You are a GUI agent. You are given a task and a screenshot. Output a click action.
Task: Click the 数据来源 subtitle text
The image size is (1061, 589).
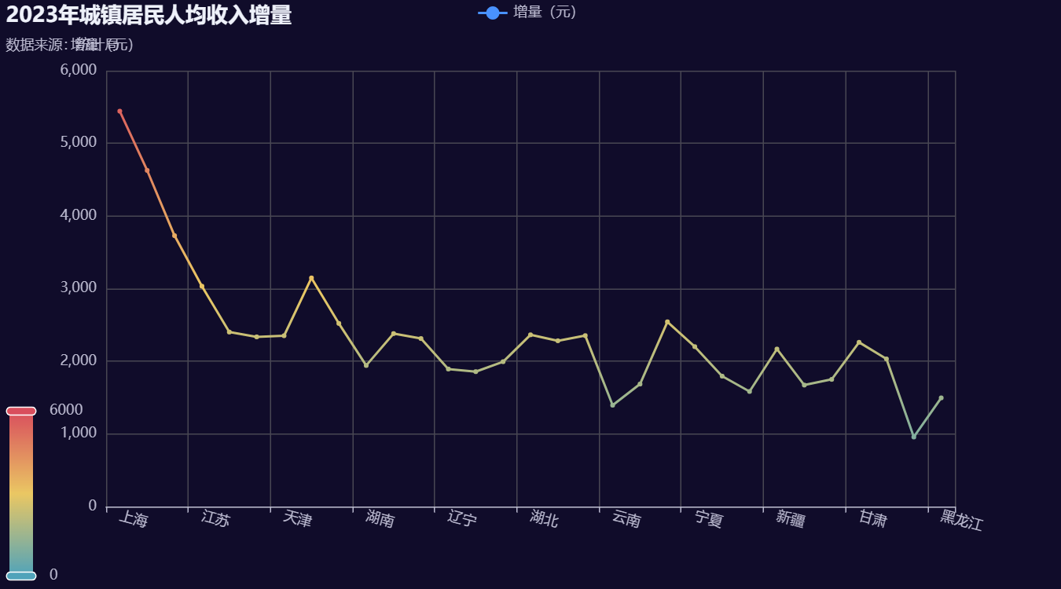(69, 45)
